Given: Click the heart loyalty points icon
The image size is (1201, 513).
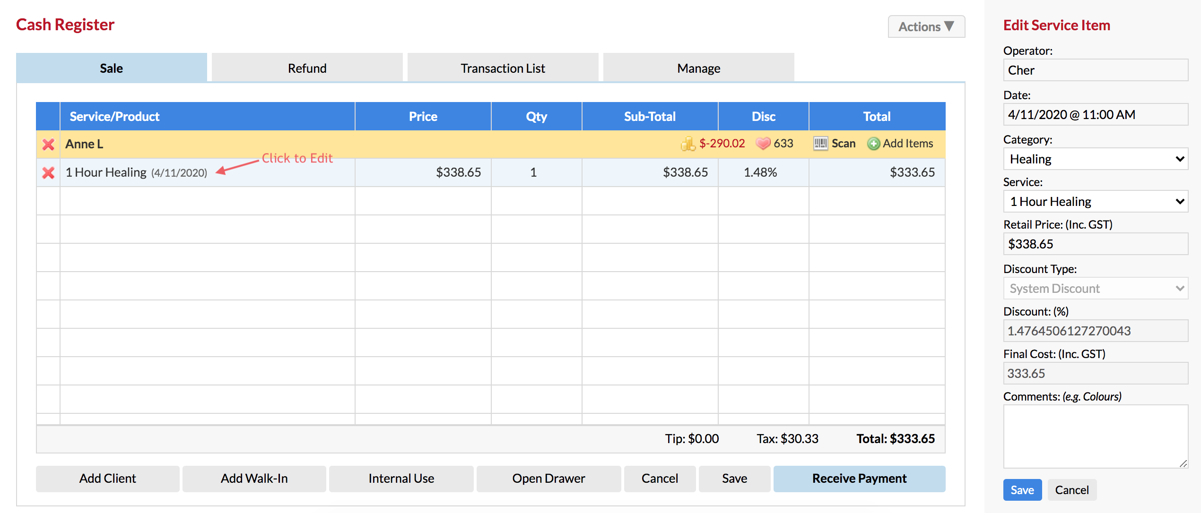Looking at the screenshot, I should (763, 143).
